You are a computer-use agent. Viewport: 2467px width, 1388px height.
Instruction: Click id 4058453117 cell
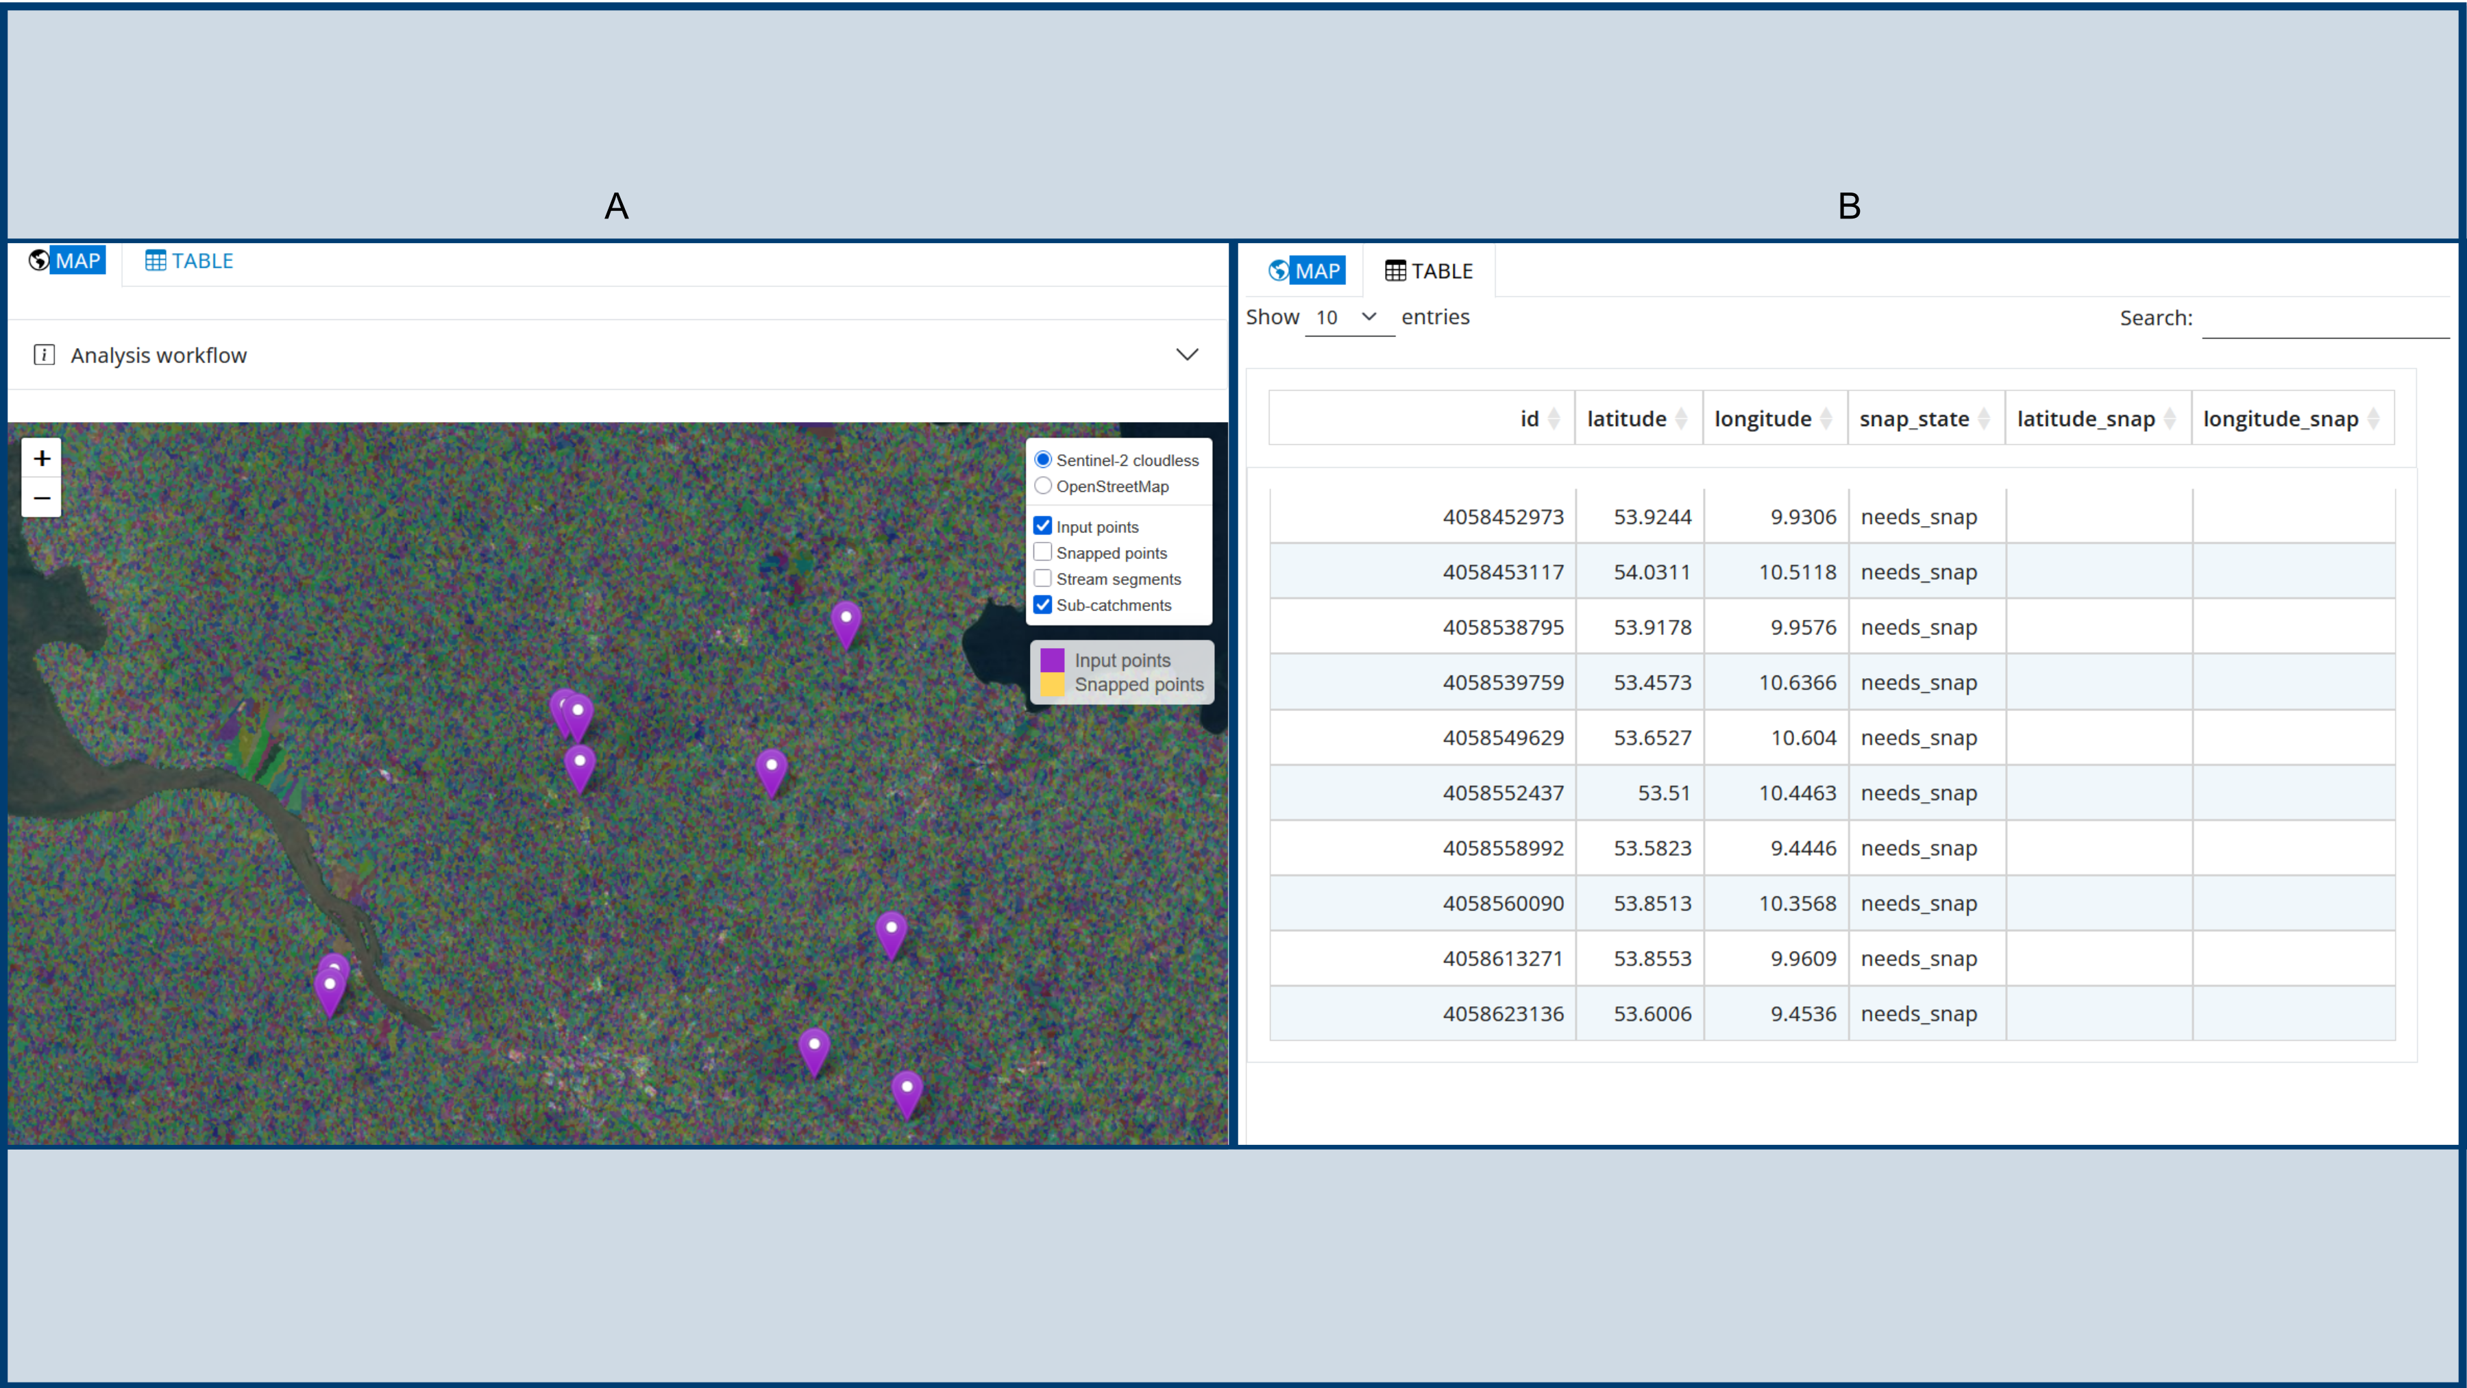click(1422, 573)
